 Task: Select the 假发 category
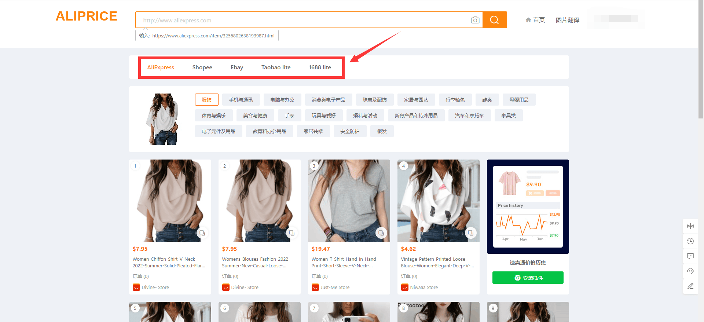tap(382, 131)
